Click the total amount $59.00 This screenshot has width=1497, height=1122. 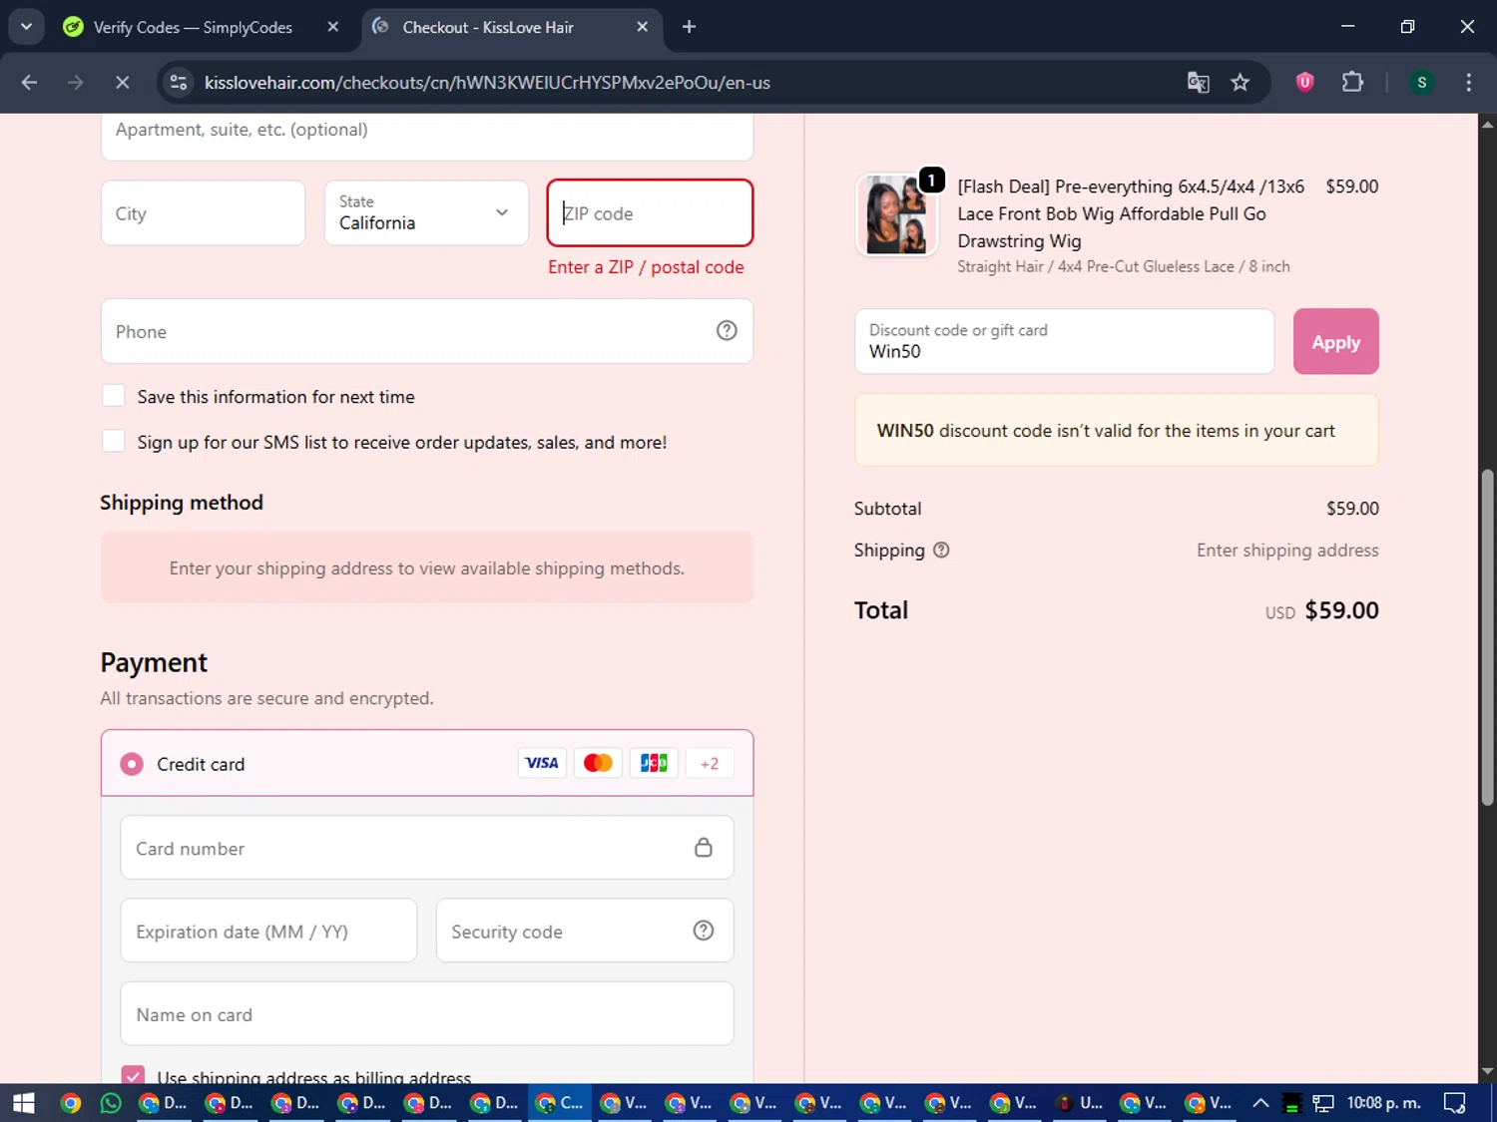[1341, 610]
